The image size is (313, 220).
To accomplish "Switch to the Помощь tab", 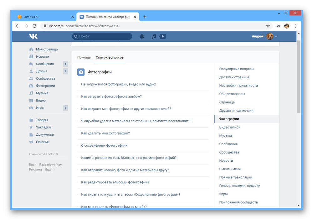I will [x=84, y=57].
